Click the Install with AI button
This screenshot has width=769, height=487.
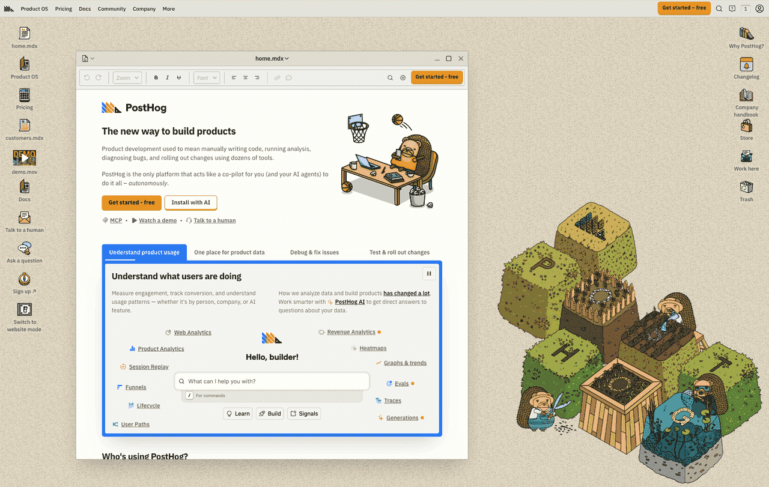(x=190, y=203)
